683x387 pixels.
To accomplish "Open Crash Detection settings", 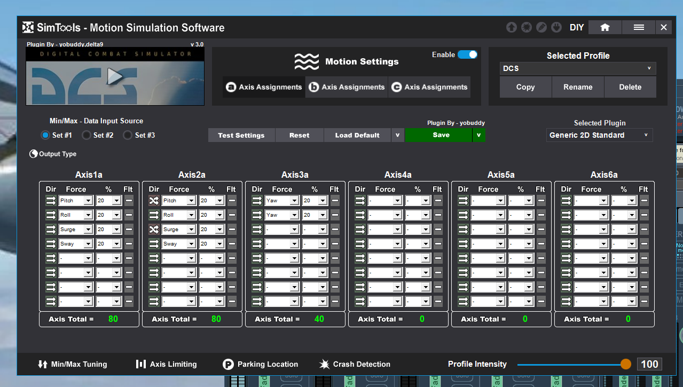I will [x=355, y=364].
